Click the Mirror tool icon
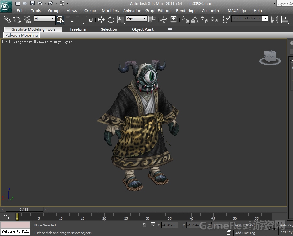The width and height of the screenshot is (293, 236). pyautogui.click(x=275, y=19)
